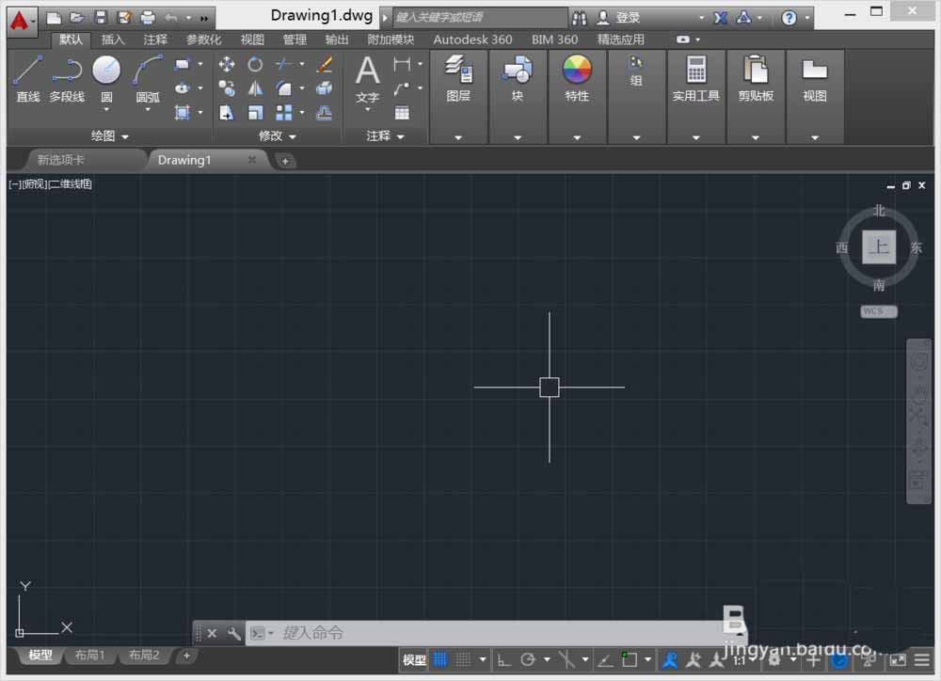Expand the 绘图 panel
Screen dimensions: 941x681
[x=109, y=136]
